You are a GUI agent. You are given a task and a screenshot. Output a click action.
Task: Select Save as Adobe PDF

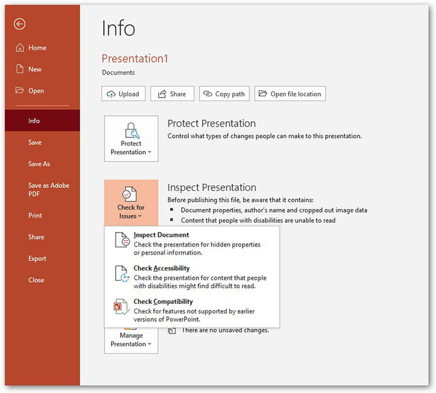click(48, 190)
